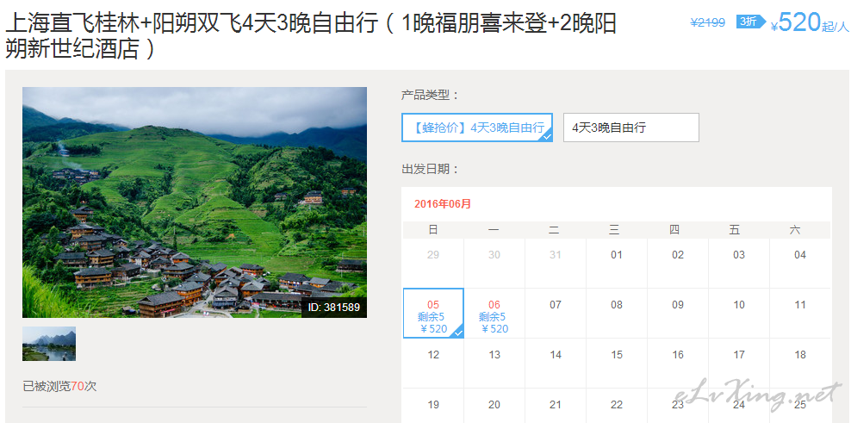
Task: Click calendar date 17
Action: click(x=739, y=364)
